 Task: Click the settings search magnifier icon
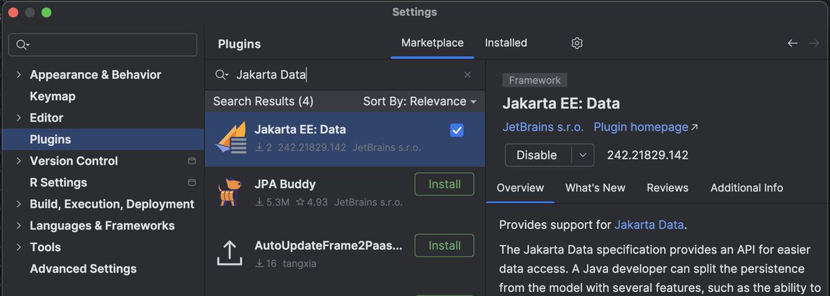coord(23,45)
